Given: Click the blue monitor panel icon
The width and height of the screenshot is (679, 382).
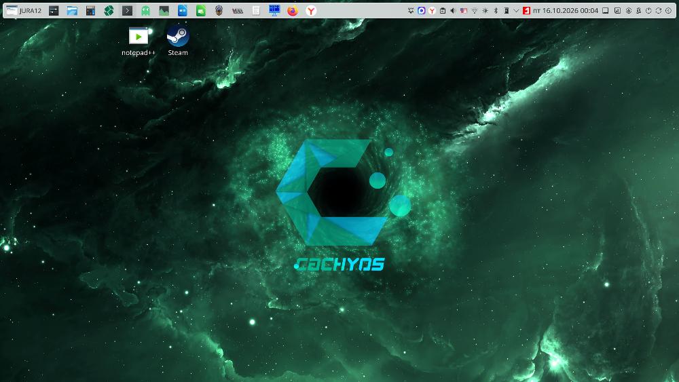Looking at the screenshot, I should coord(274,10).
